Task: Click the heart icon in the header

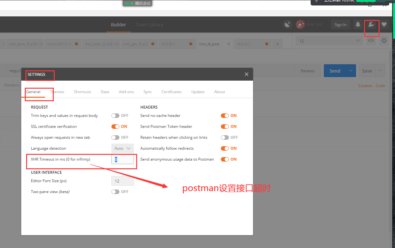Action: 384,24
